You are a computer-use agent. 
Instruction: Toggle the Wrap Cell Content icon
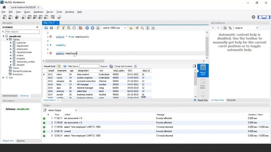coord(135,66)
